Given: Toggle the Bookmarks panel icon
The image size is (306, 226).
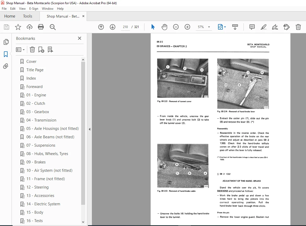Looking at the screenshot, I should point(6,54).
